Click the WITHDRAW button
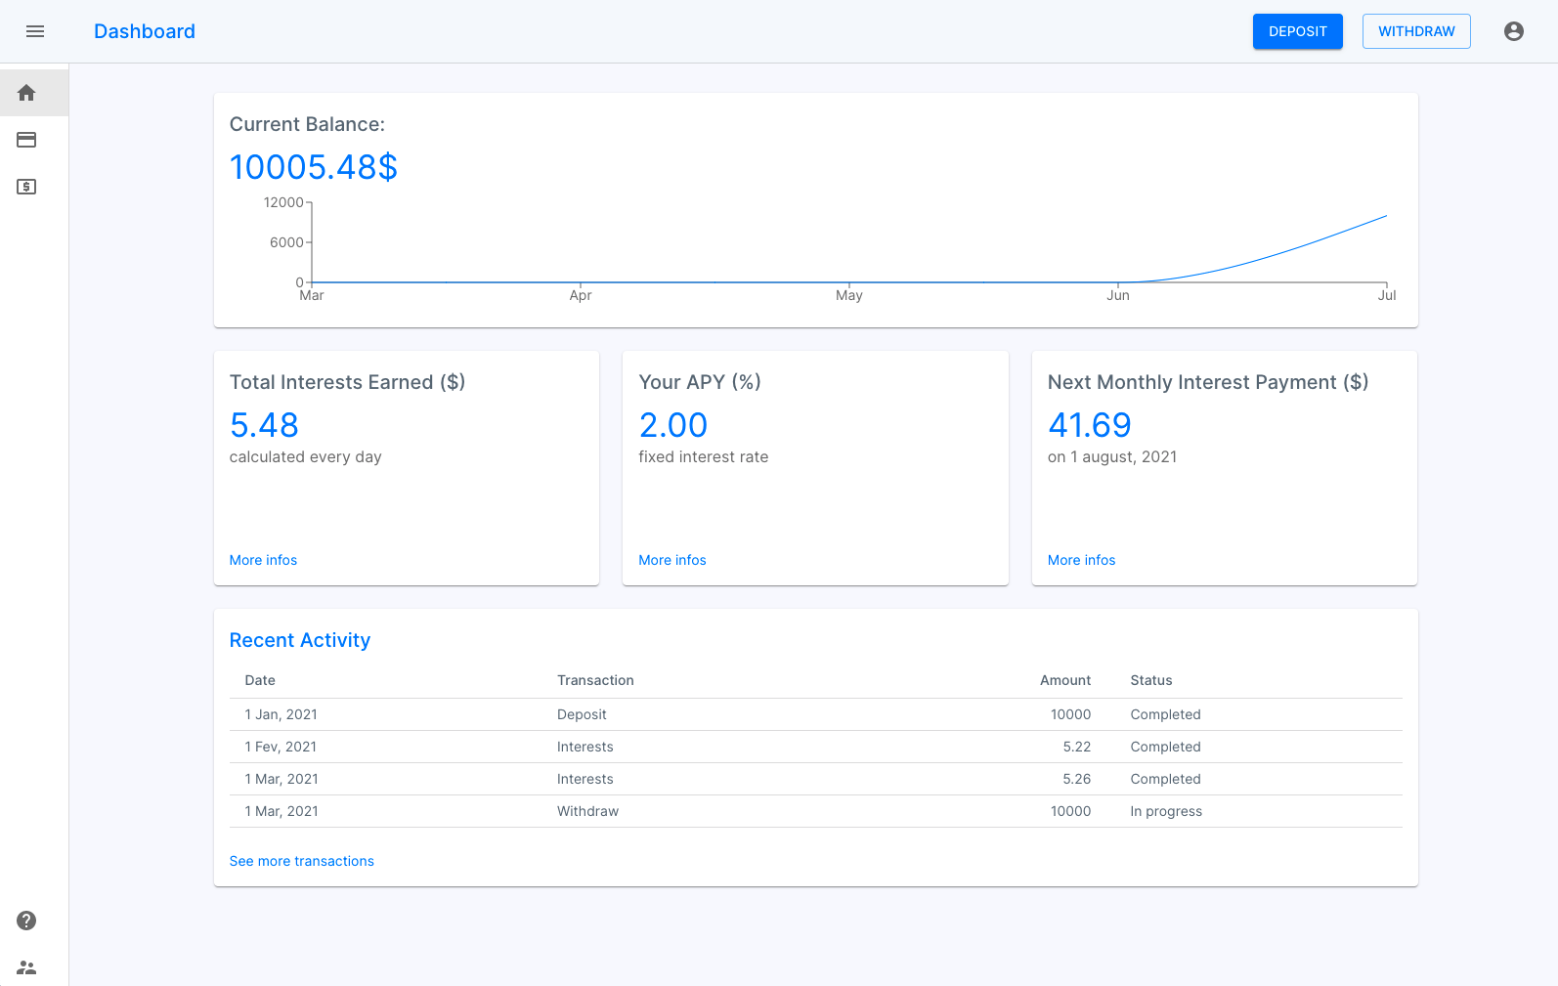Image resolution: width=1558 pixels, height=986 pixels. (1416, 31)
